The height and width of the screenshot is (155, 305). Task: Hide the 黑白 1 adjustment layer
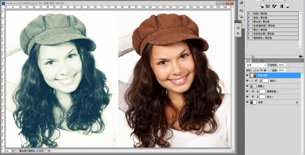coord(247,97)
